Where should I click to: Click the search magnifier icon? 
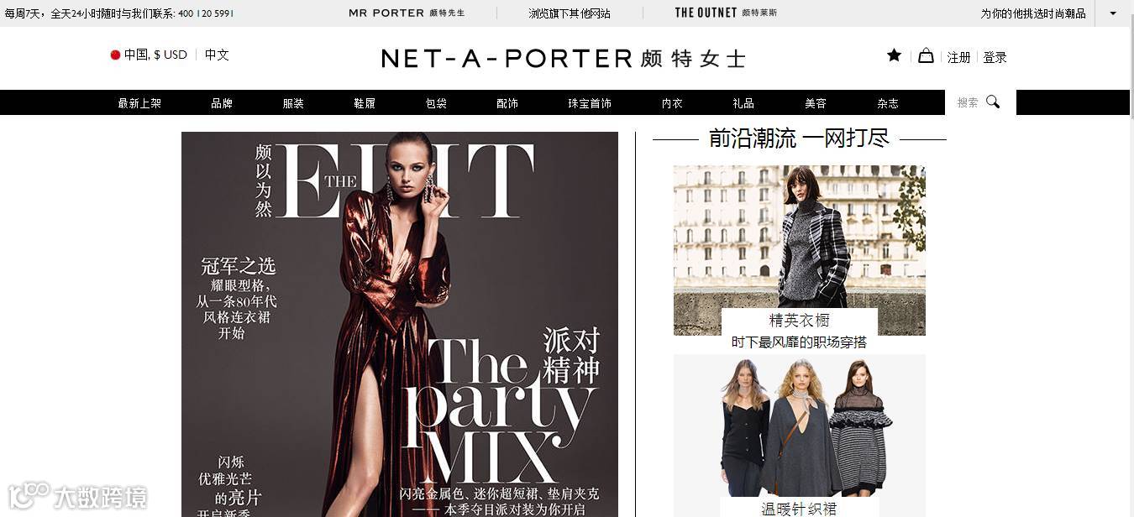pyautogui.click(x=993, y=102)
